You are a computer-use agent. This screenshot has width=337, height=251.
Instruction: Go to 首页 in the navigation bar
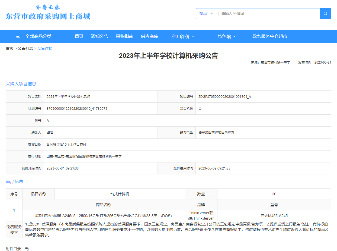click(x=79, y=36)
